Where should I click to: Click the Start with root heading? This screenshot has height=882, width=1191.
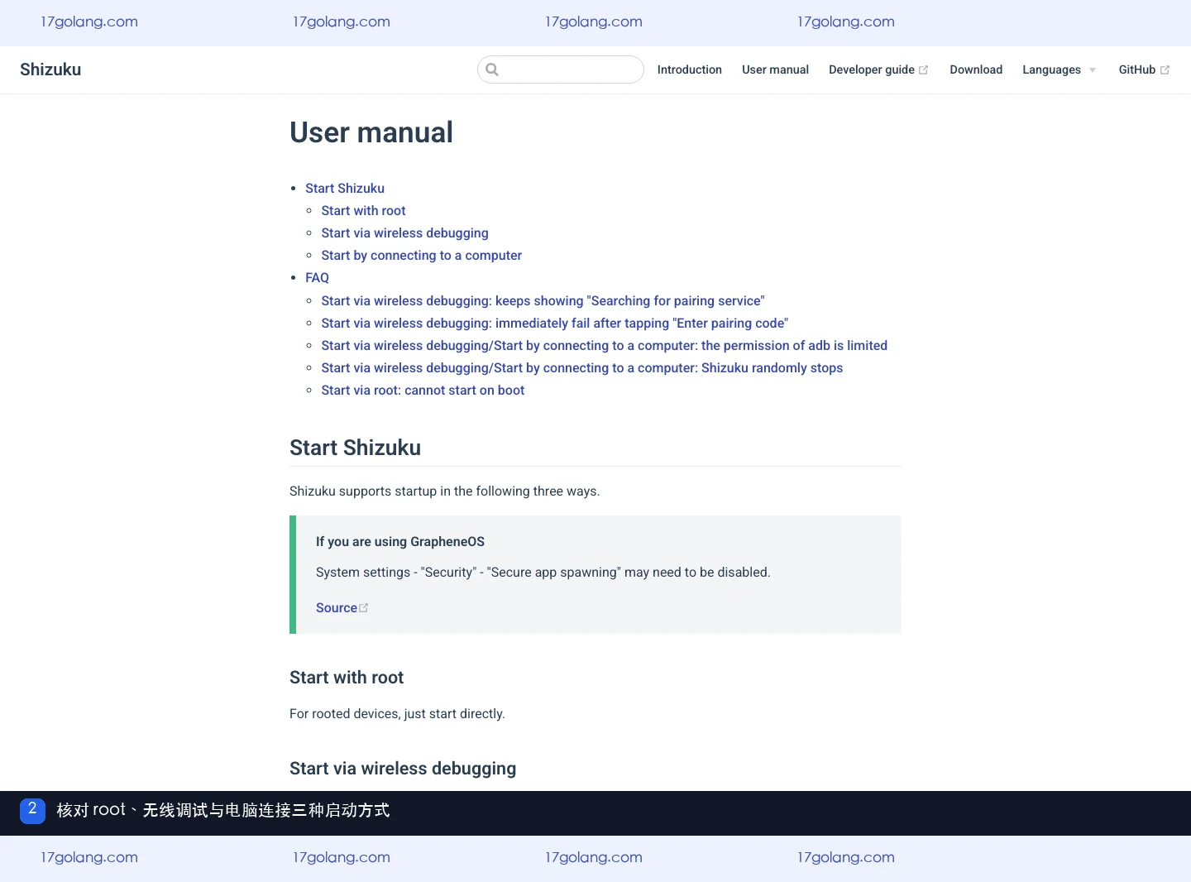347,678
